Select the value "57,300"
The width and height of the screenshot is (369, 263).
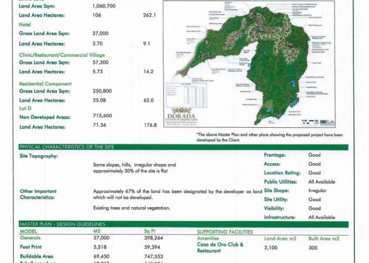point(101,63)
